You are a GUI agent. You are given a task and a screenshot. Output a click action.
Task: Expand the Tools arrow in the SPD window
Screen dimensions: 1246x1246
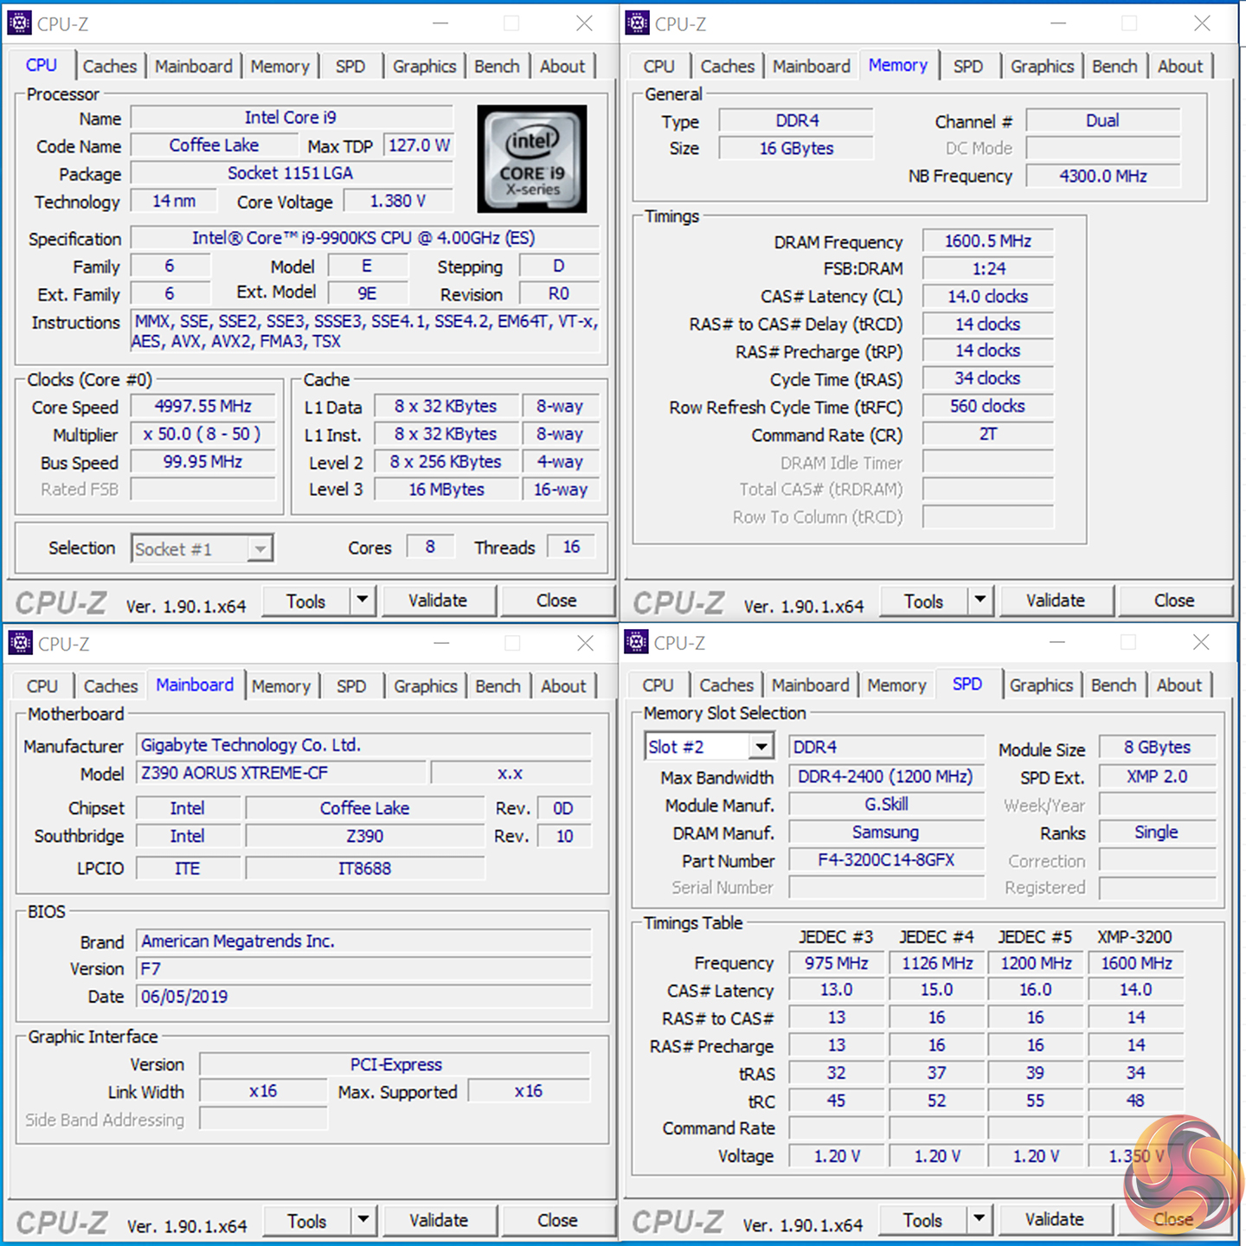click(x=979, y=1219)
